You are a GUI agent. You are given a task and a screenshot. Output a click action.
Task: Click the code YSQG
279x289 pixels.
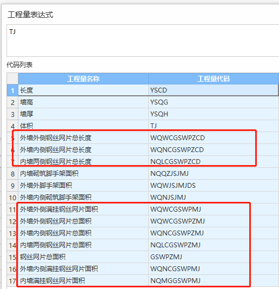pyautogui.click(x=159, y=102)
